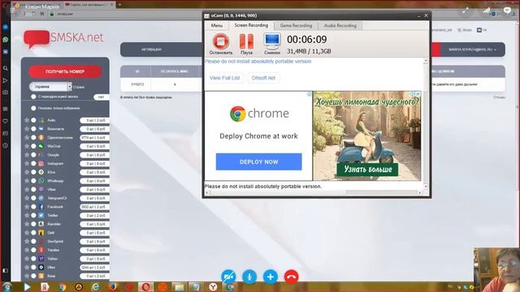
Task: Select the Google service radio button
Action: pos(33,155)
